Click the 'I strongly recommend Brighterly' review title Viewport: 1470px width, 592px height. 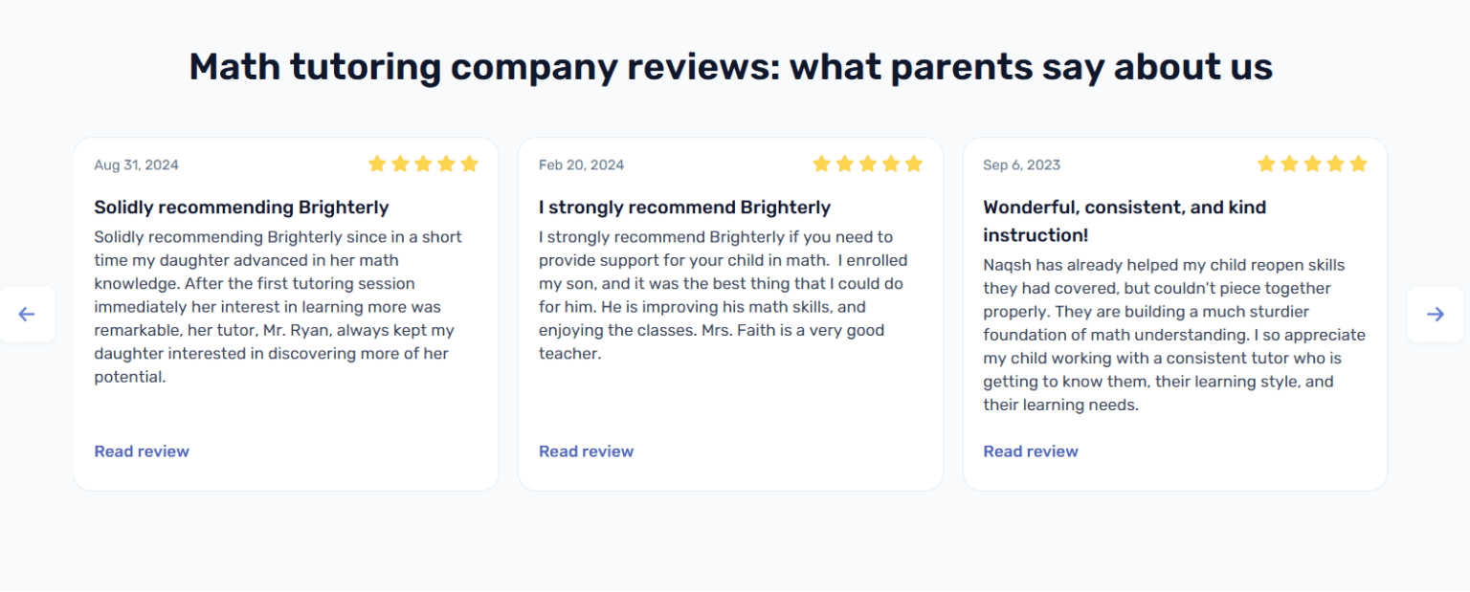pyautogui.click(x=684, y=208)
